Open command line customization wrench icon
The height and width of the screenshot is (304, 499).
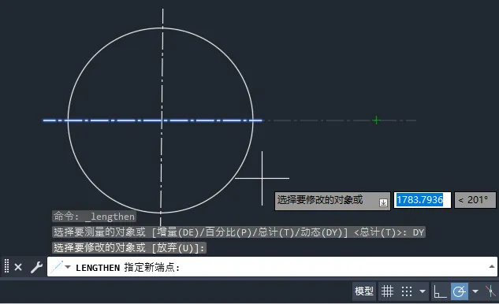(36, 267)
